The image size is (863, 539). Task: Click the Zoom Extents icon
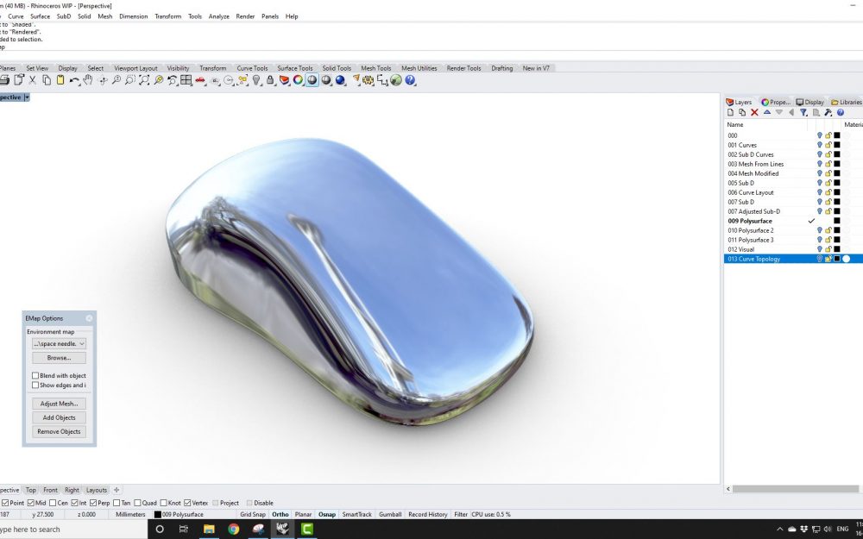coord(144,80)
